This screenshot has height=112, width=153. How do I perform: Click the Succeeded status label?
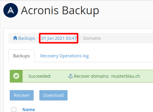pyautogui.click(x=40, y=76)
